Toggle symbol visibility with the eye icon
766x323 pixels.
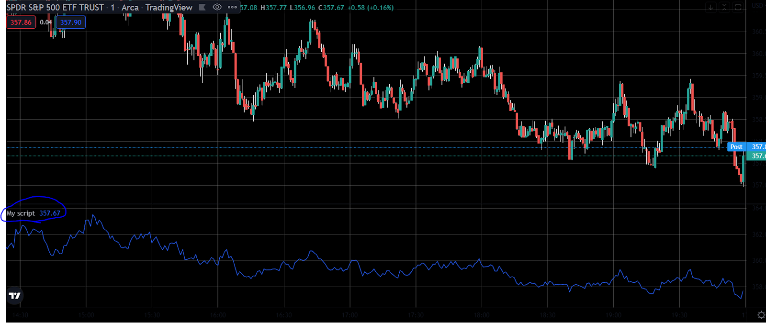click(217, 7)
